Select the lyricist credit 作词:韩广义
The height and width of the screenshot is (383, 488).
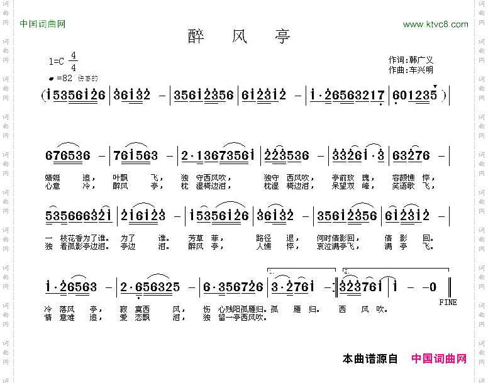pyautogui.click(x=411, y=60)
